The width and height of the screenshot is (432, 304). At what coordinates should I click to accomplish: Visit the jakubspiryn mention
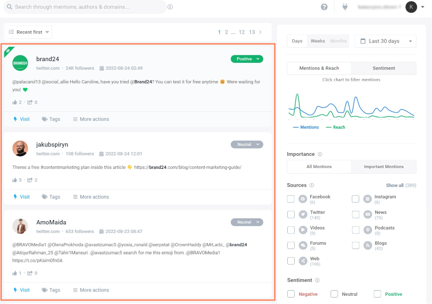[22, 197]
